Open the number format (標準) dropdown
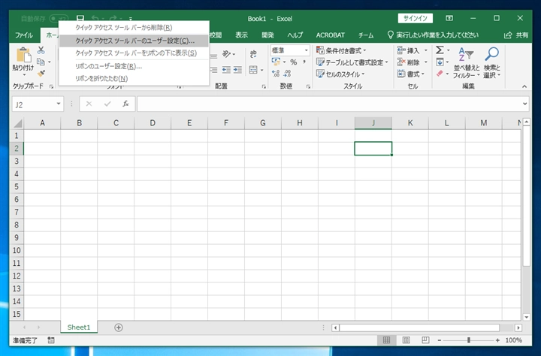541x356 pixels. [290, 50]
